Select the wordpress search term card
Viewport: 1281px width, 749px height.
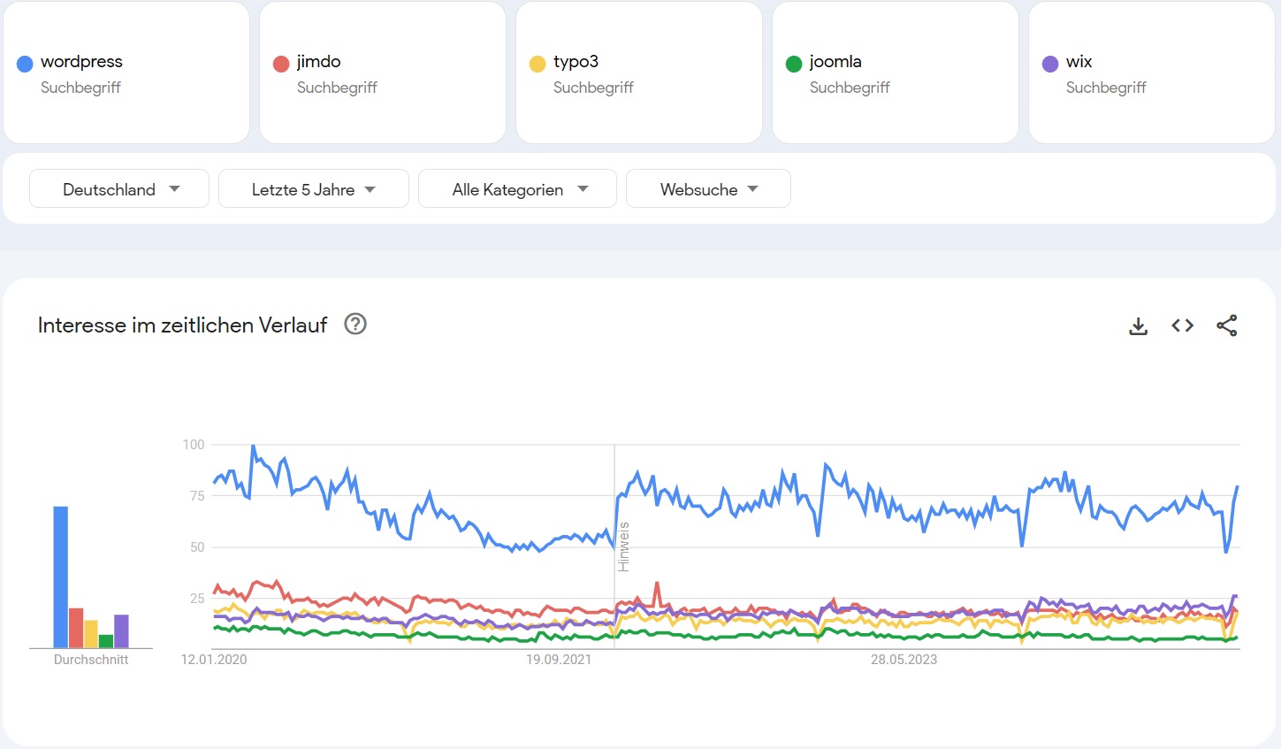(126, 73)
